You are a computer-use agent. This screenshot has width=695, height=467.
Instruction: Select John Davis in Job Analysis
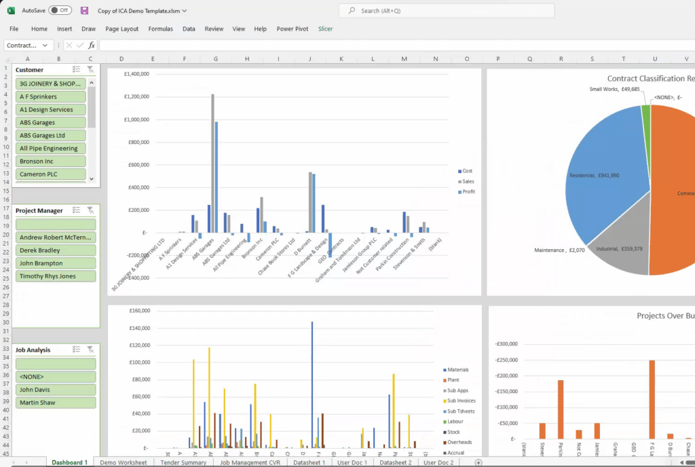tap(56, 390)
